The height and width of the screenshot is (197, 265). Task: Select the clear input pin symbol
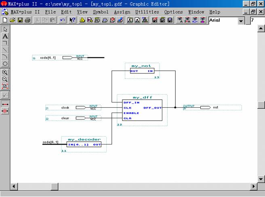81,118
